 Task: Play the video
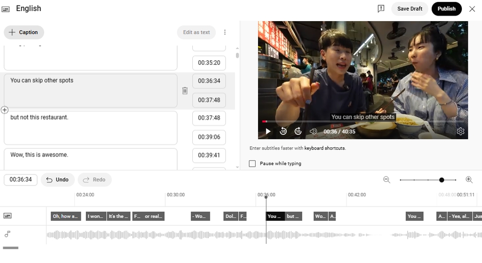click(268, 132)
